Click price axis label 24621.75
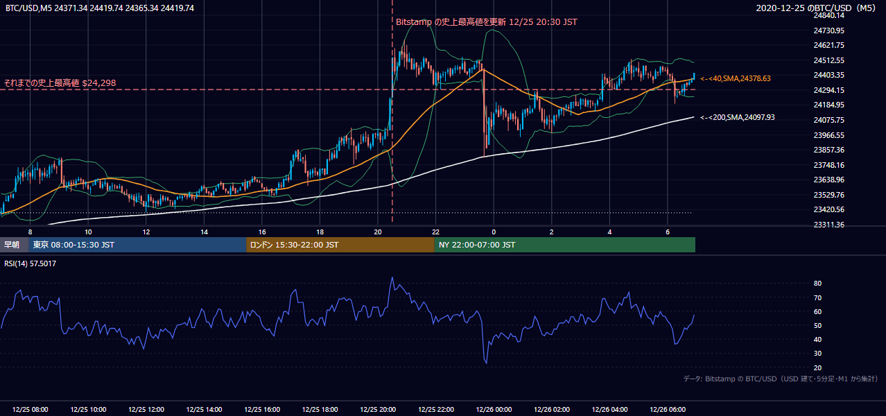 point(829,45)
